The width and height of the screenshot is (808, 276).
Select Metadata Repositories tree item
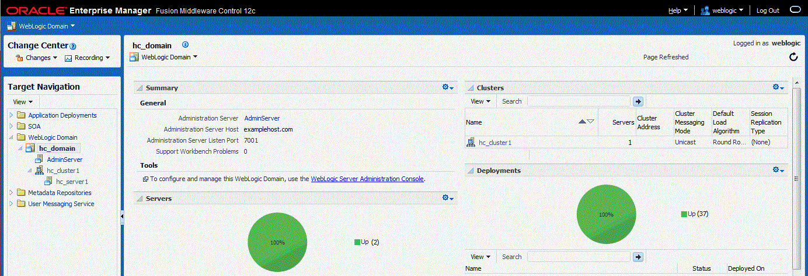(60, 193)
